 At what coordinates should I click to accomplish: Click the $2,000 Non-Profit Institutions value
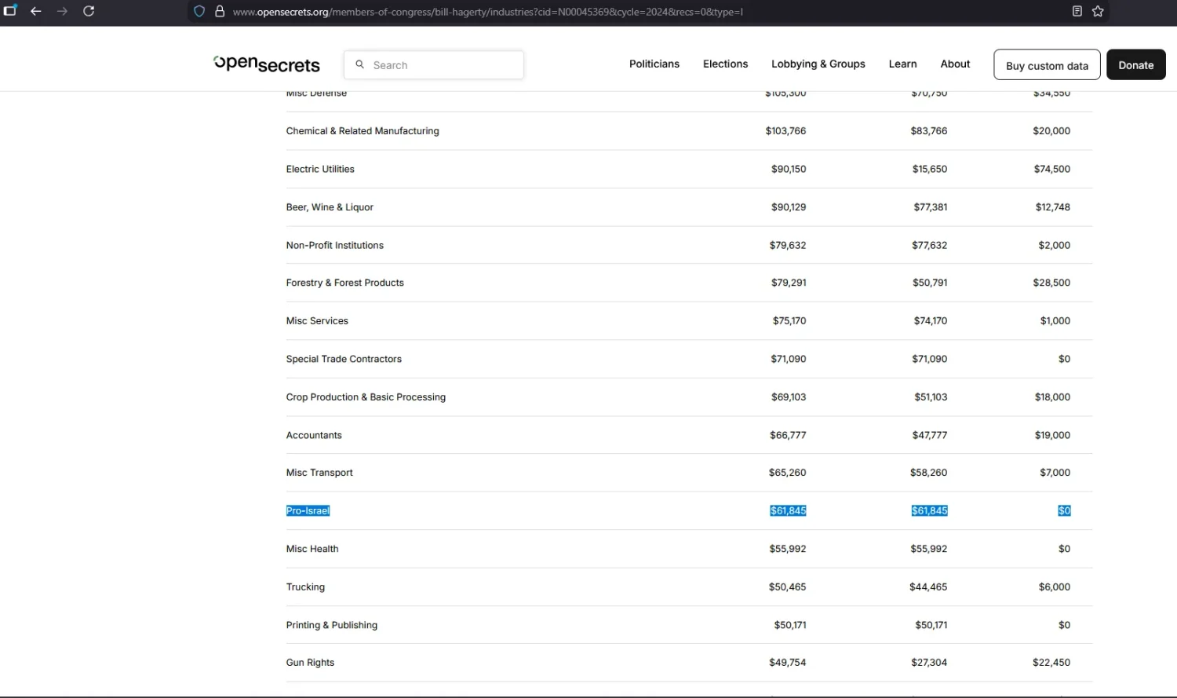pos(1054,245)
